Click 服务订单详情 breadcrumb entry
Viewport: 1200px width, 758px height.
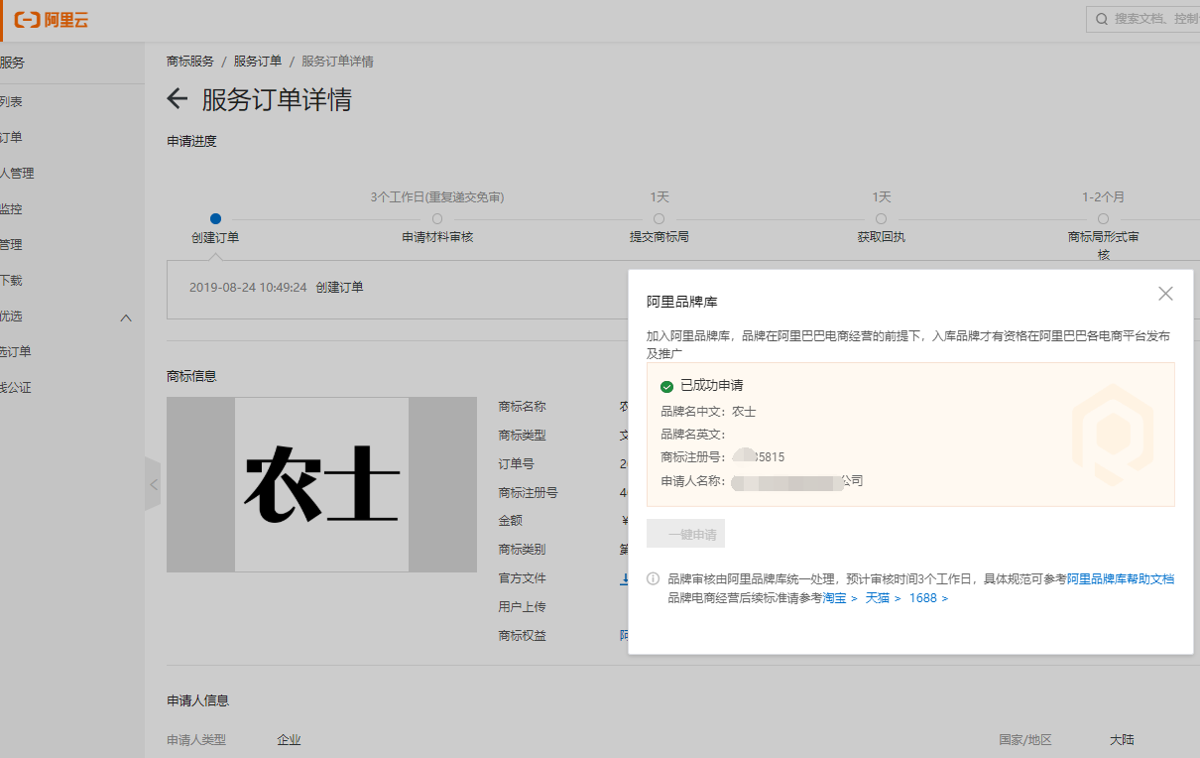point(337,62)
